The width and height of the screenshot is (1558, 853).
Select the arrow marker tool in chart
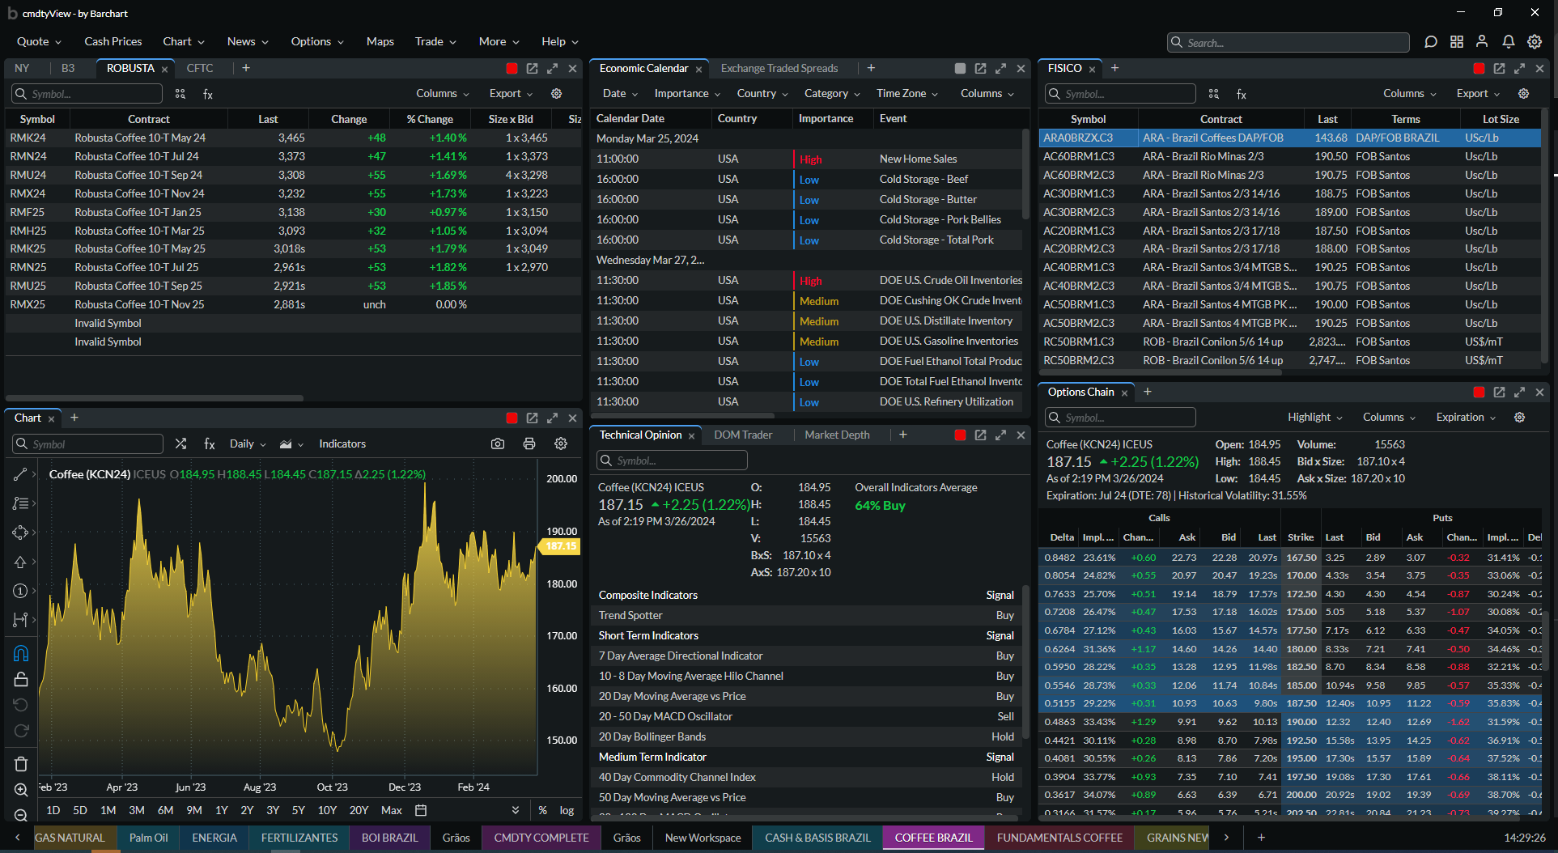pyautogui.click(x=21, y=562)
